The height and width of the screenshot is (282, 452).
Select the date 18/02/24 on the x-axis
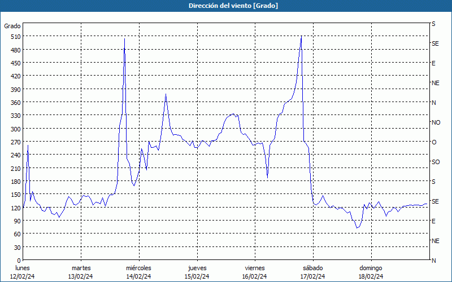371,276
